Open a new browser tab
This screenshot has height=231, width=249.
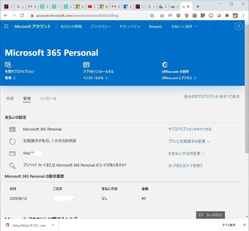coord(198,7)
